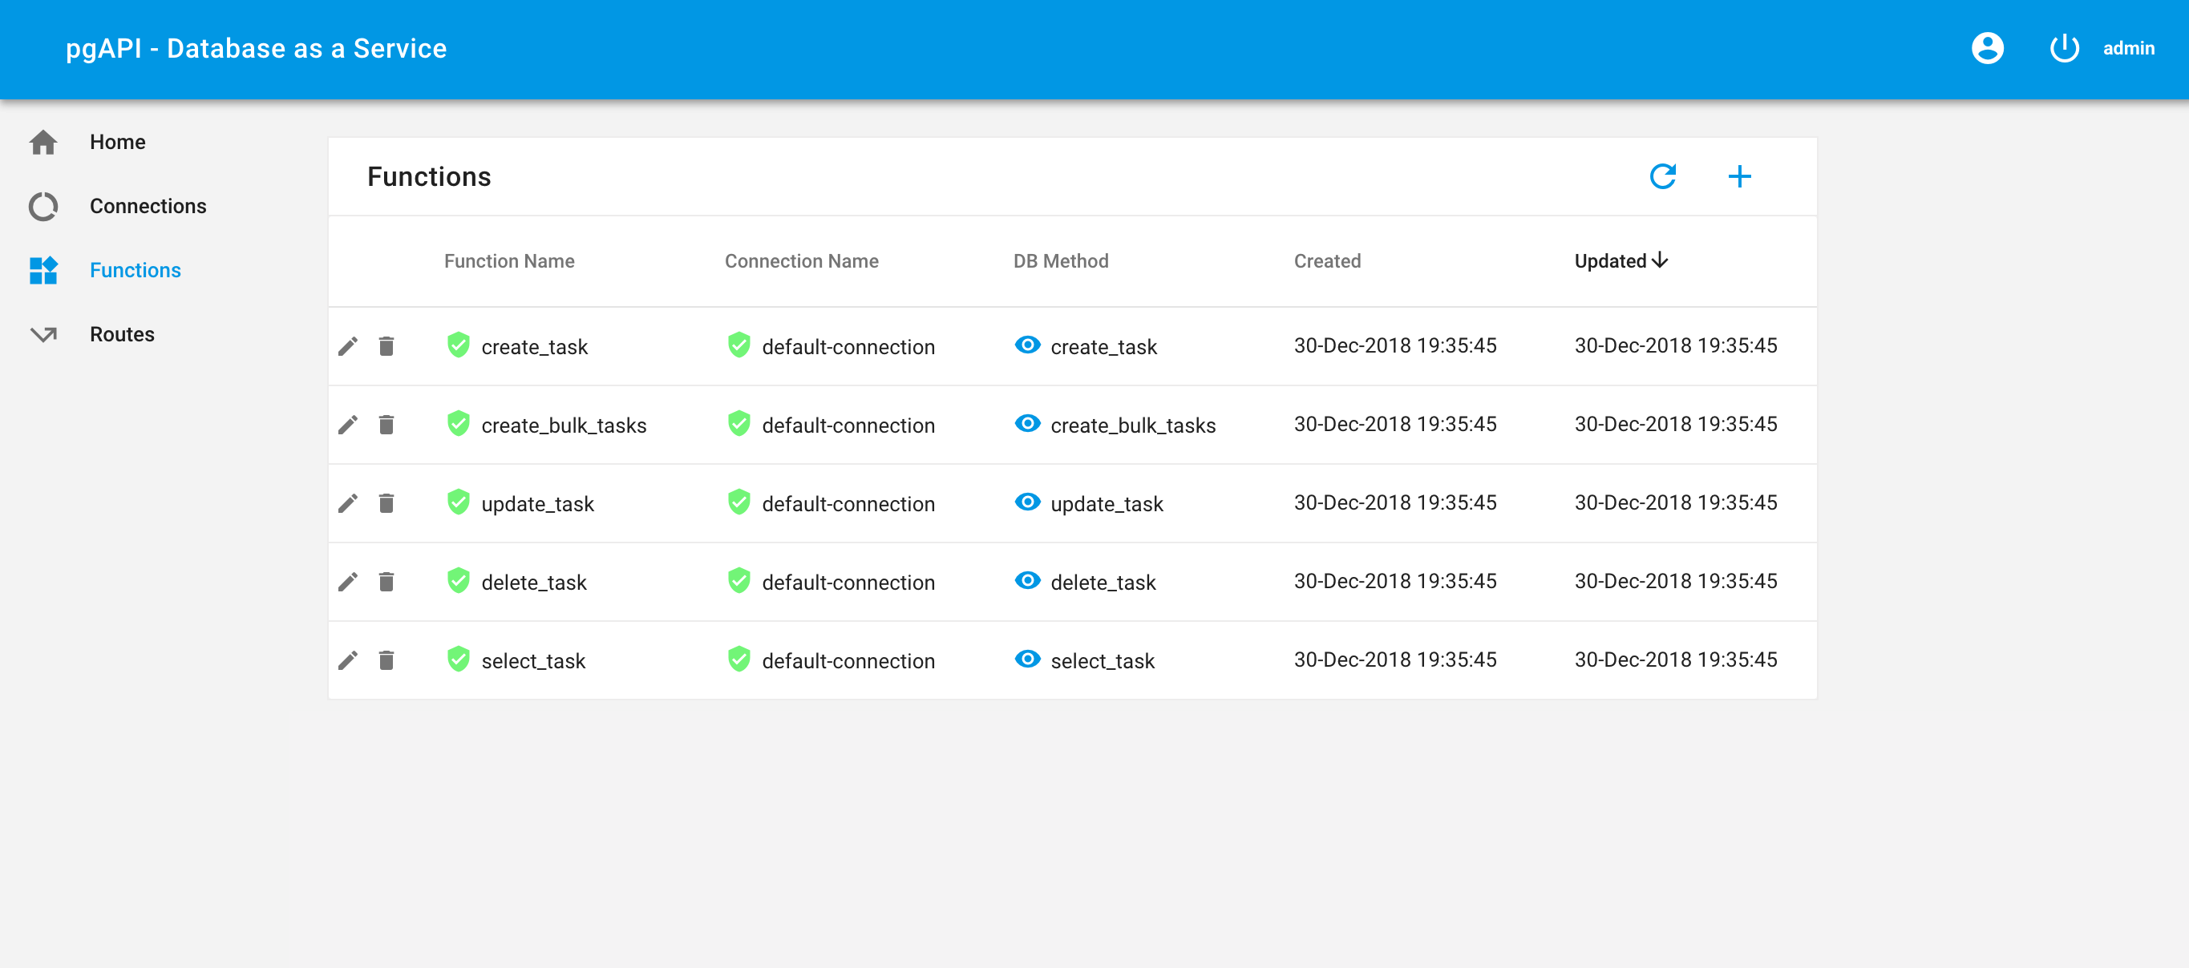
Task: Click green shield beside create_task name
Action: pyautogui.click(x=458, y=345)
